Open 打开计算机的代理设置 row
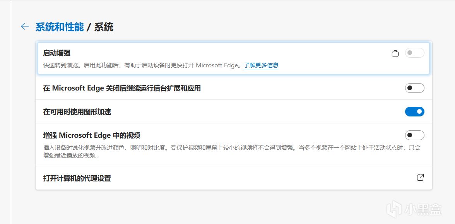 pyautogui.click(x=234, y=178)
